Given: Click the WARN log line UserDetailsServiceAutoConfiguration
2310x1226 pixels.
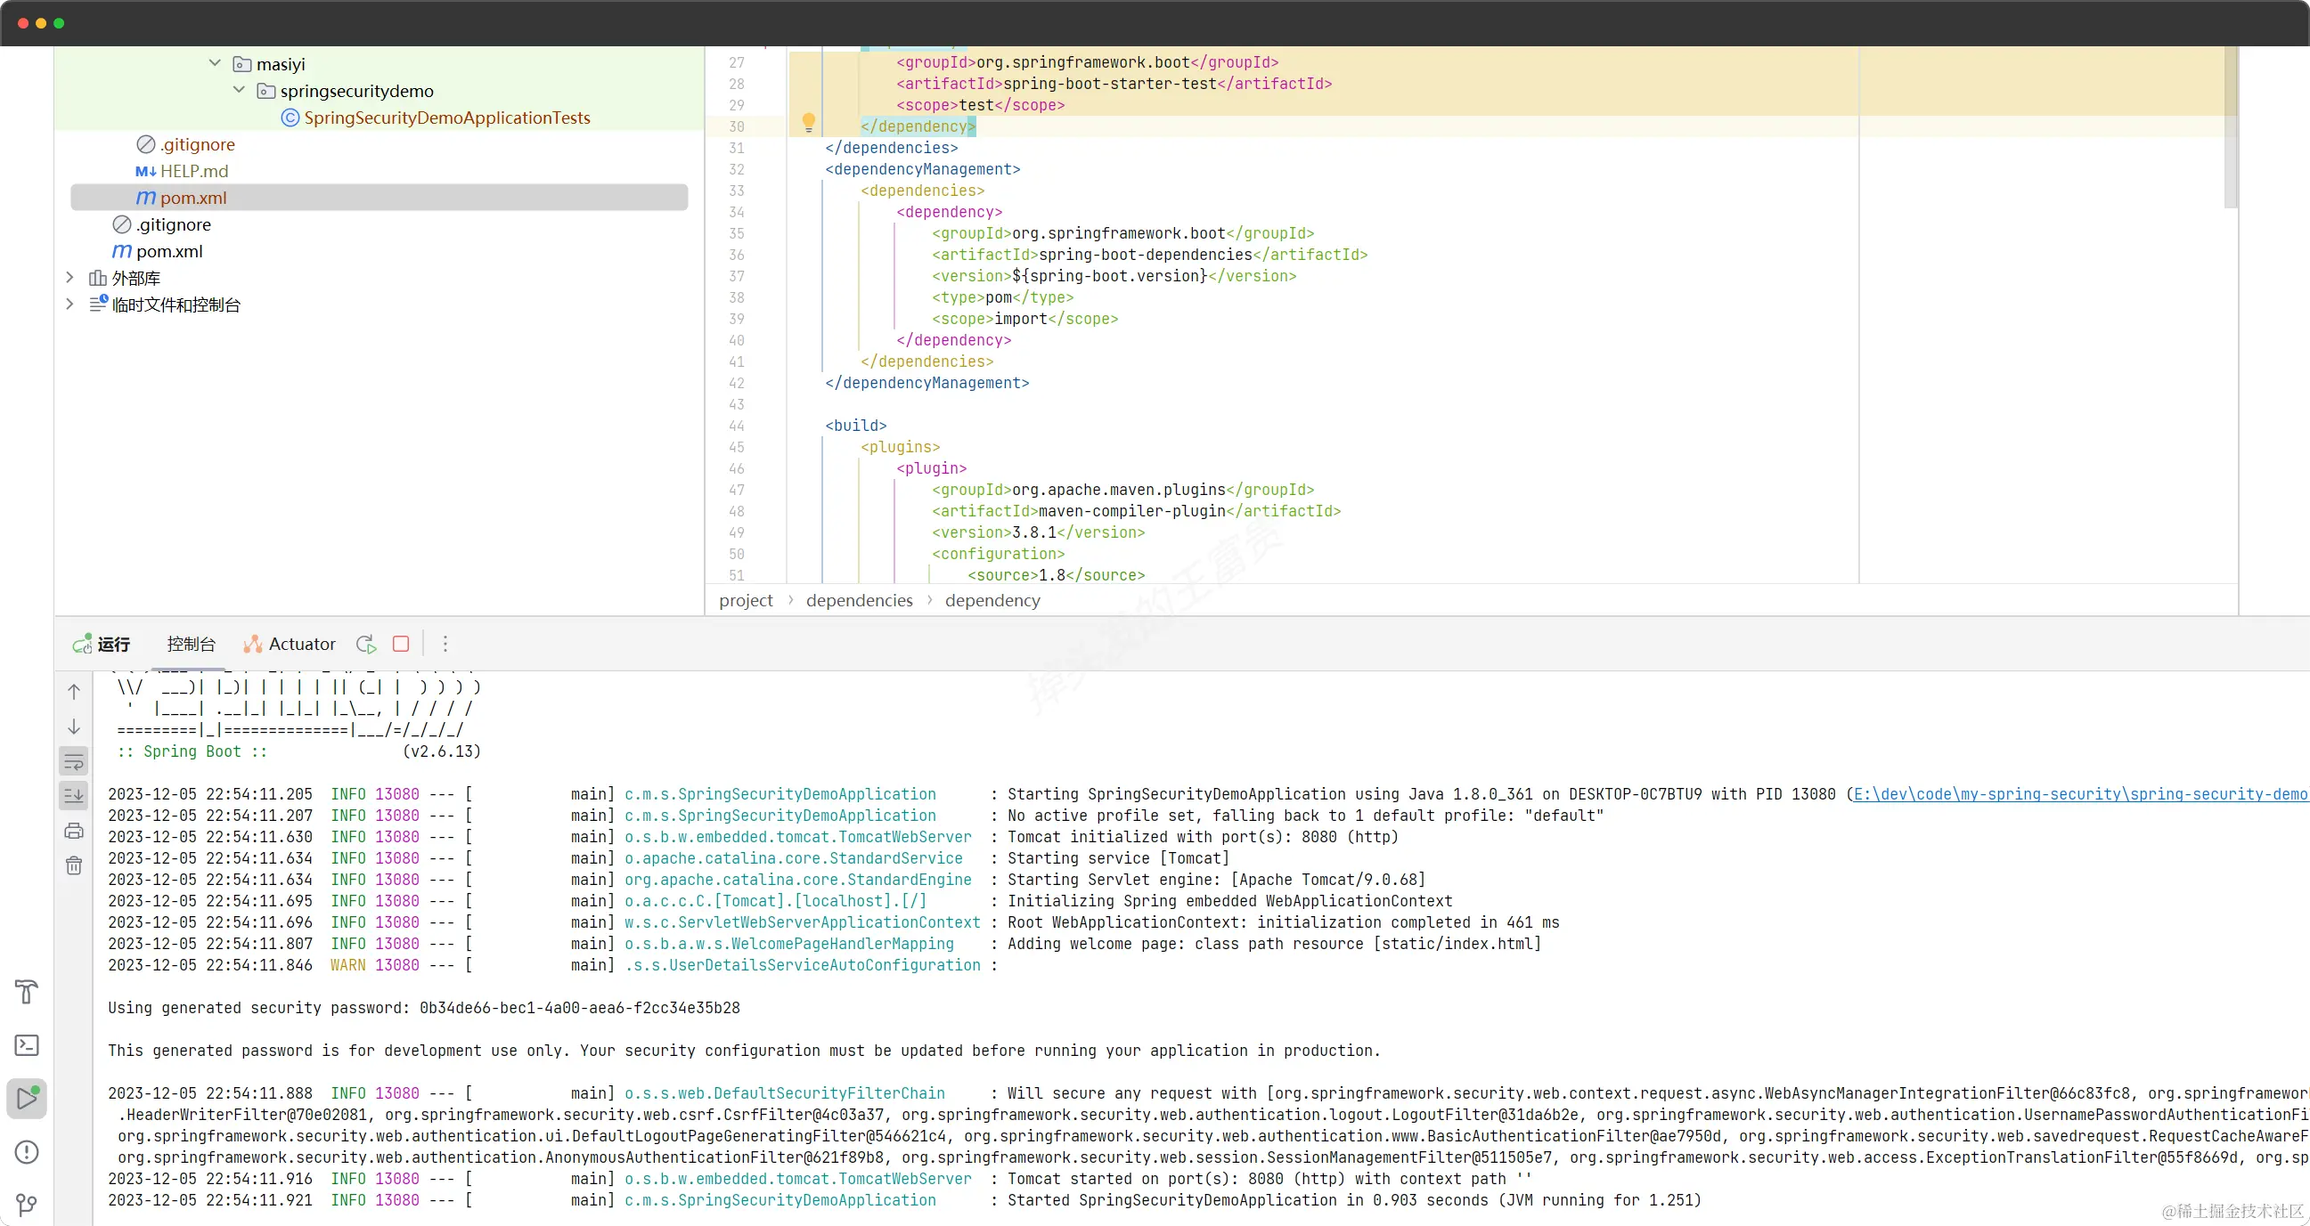Looking at the screenshot, I should coord(552,965).
